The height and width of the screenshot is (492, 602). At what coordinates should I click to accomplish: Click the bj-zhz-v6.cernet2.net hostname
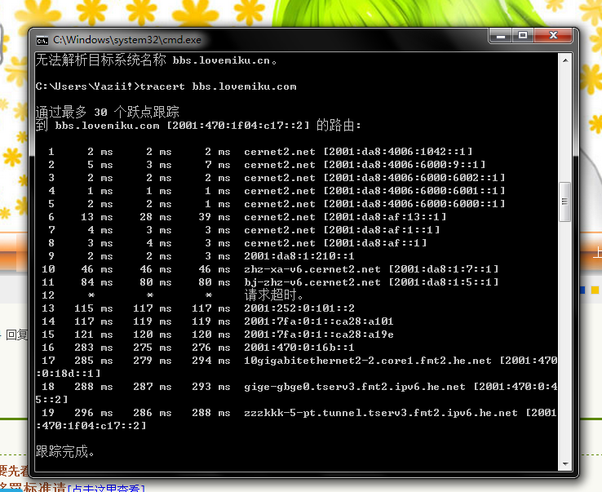pos(312,282)
